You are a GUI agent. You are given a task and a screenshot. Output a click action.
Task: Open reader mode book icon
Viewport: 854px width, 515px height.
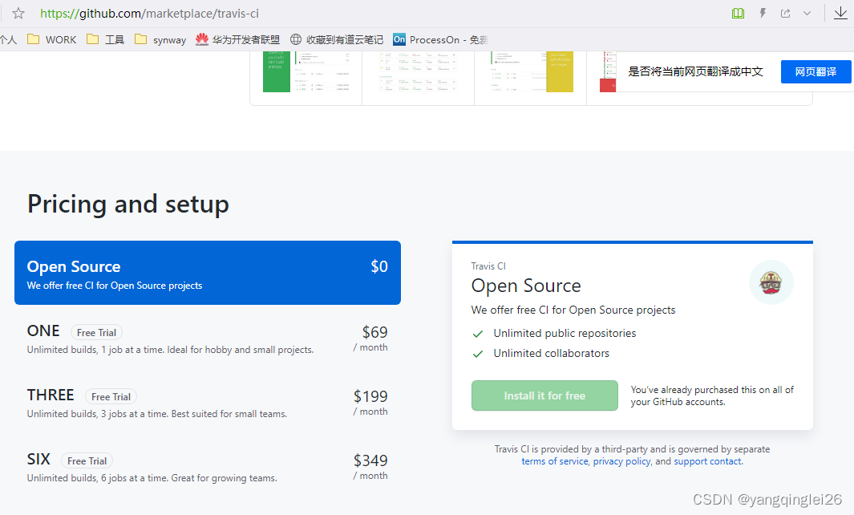738,13
